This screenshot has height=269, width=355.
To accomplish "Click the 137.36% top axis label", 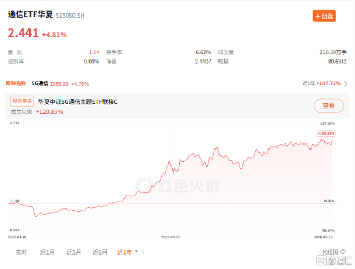I will point(328,123).
